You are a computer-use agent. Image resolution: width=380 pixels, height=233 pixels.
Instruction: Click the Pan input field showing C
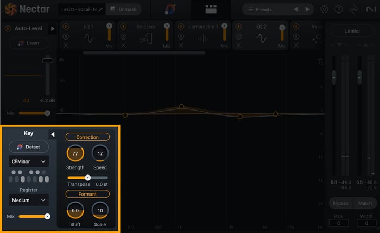[339, 223]
